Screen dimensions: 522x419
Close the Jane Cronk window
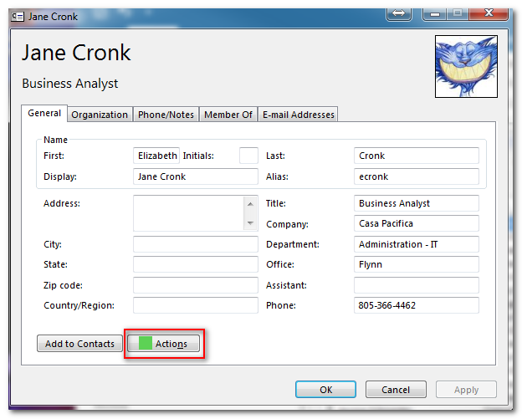pyautogui.click(x=489, y=13)
